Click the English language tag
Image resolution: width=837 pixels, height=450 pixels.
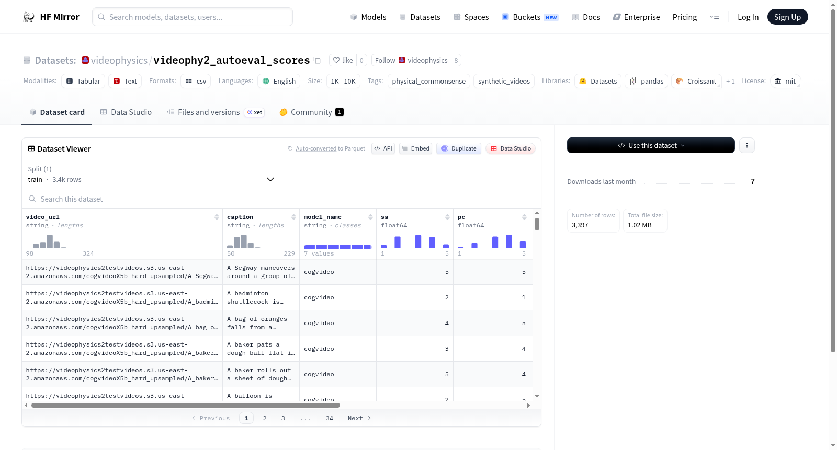pos(279,81)
